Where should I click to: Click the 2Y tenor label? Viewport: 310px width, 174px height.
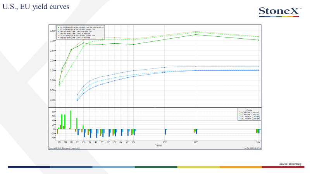tap(83, 142)
